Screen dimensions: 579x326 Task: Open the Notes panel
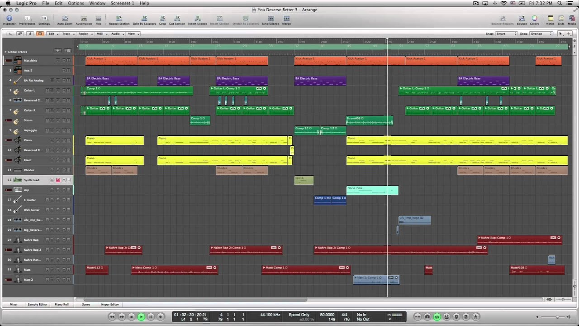click(x=550, y=20)
